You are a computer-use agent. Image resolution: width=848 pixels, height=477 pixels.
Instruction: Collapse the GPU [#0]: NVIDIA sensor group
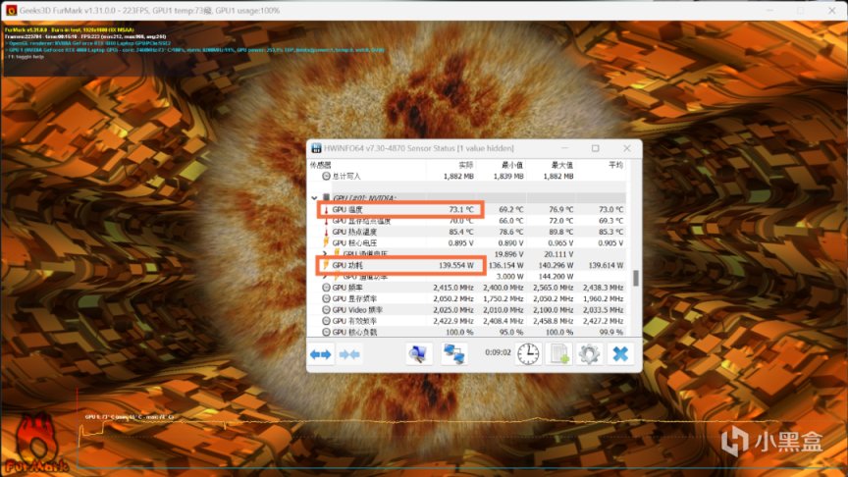tap(314, 198)
